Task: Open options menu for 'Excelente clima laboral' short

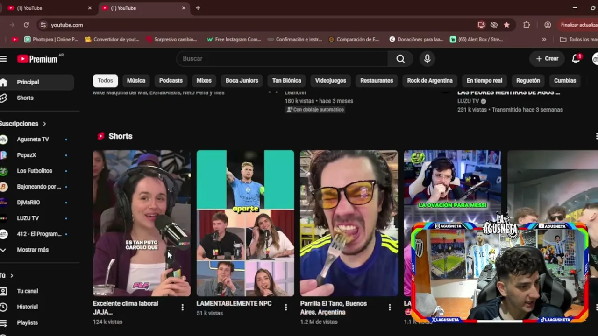Action: pos(182,307)
